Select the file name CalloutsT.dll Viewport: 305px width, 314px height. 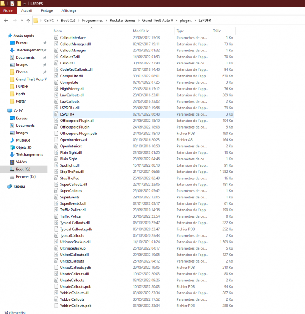point(70,57)
